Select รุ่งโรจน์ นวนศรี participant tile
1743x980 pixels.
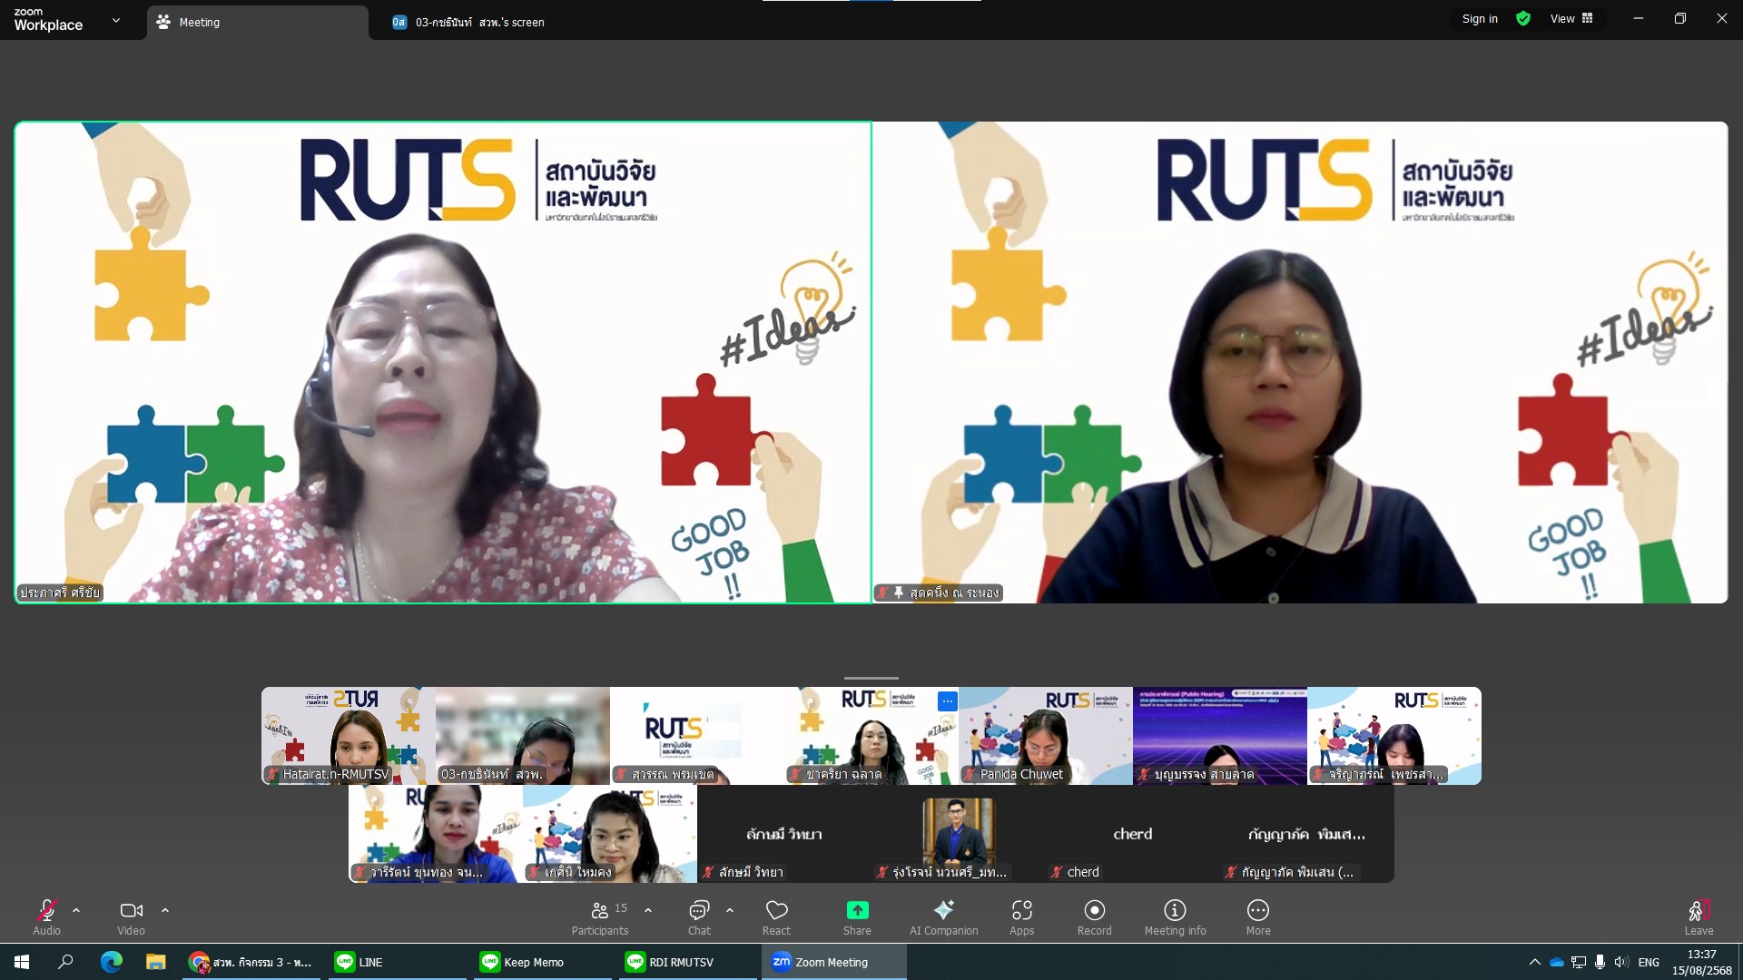(x=959, y=834)
